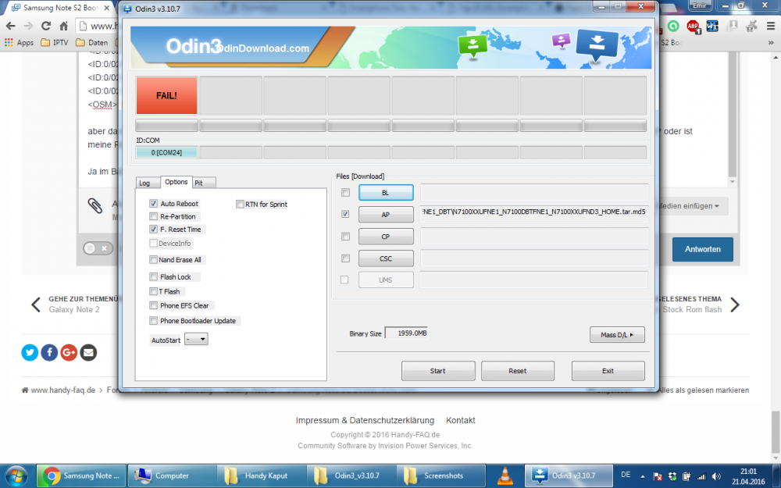Enable Nand Erase All checkbox
The height and width of the screenshot is (488, 781).
pyautogui.click(x=154, y=260)
